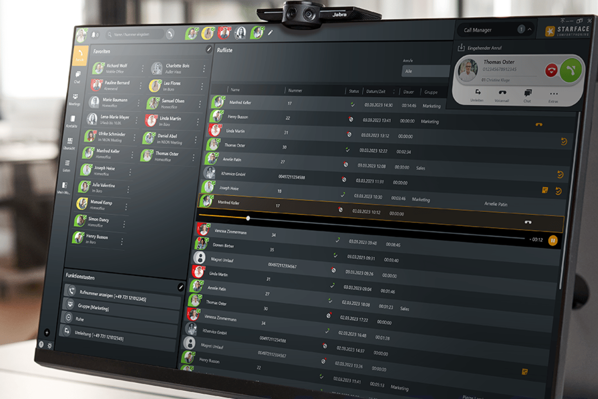Open the Alle call filter dropdown
The width and height of the screenshot is (598, 399).
(426, 71)
